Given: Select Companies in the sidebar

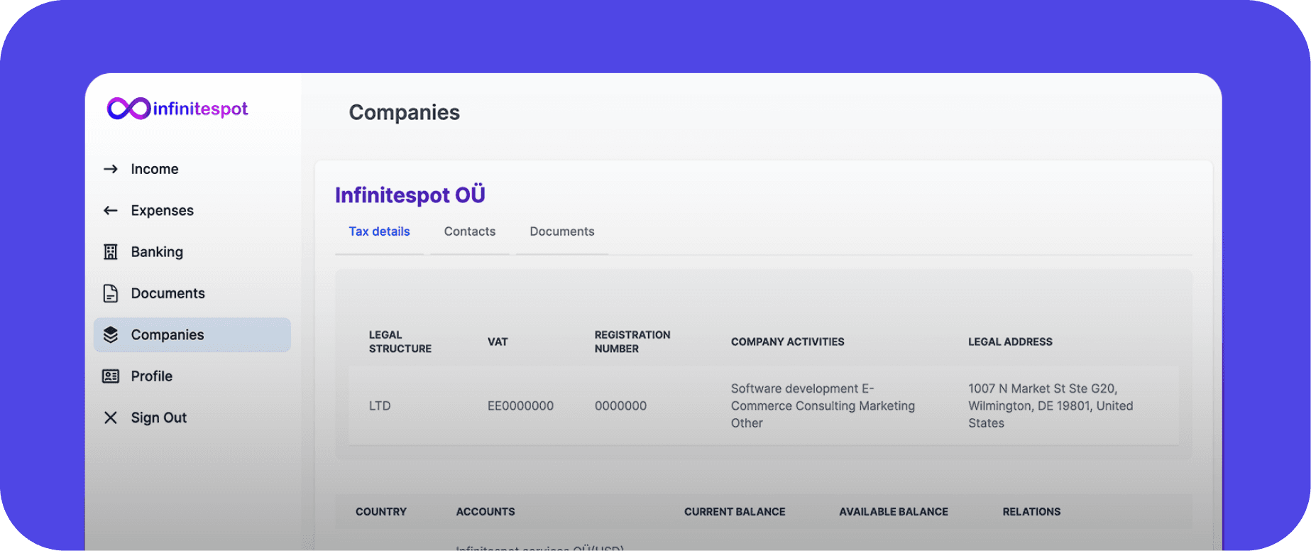Looking at the screenshot, I should (x=192, y=334).
